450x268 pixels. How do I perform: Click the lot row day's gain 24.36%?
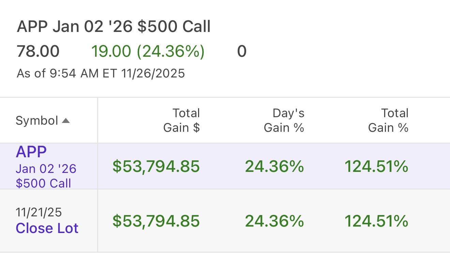point(274,221)
